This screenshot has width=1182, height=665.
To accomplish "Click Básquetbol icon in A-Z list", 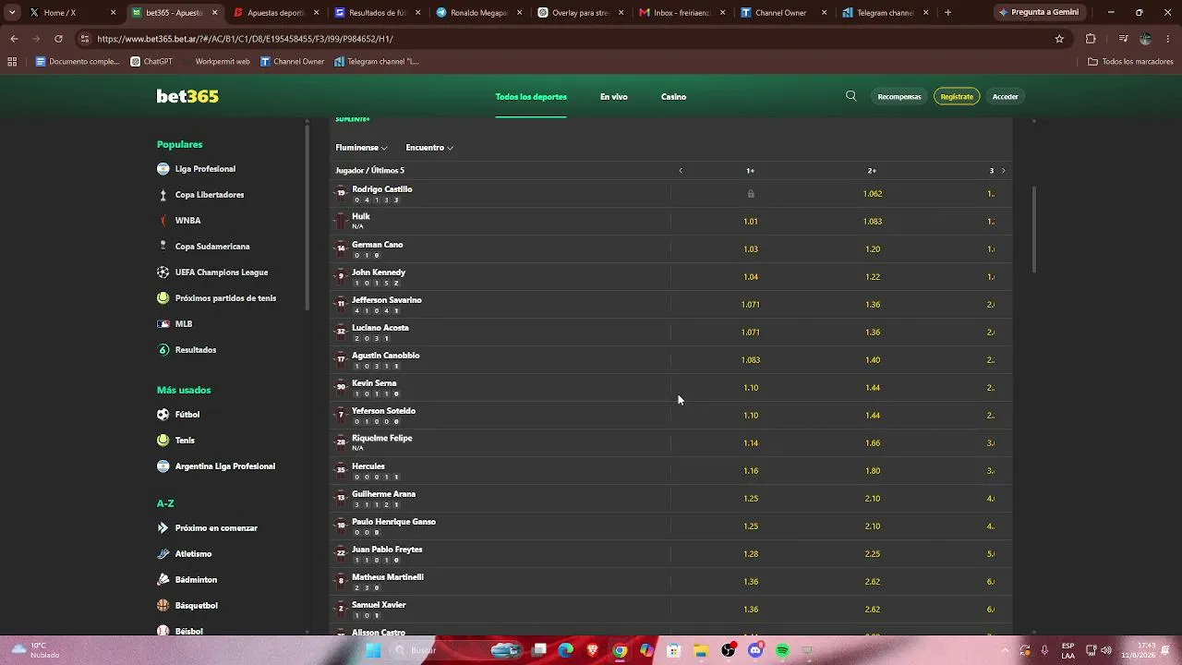I will click(163, 606).
